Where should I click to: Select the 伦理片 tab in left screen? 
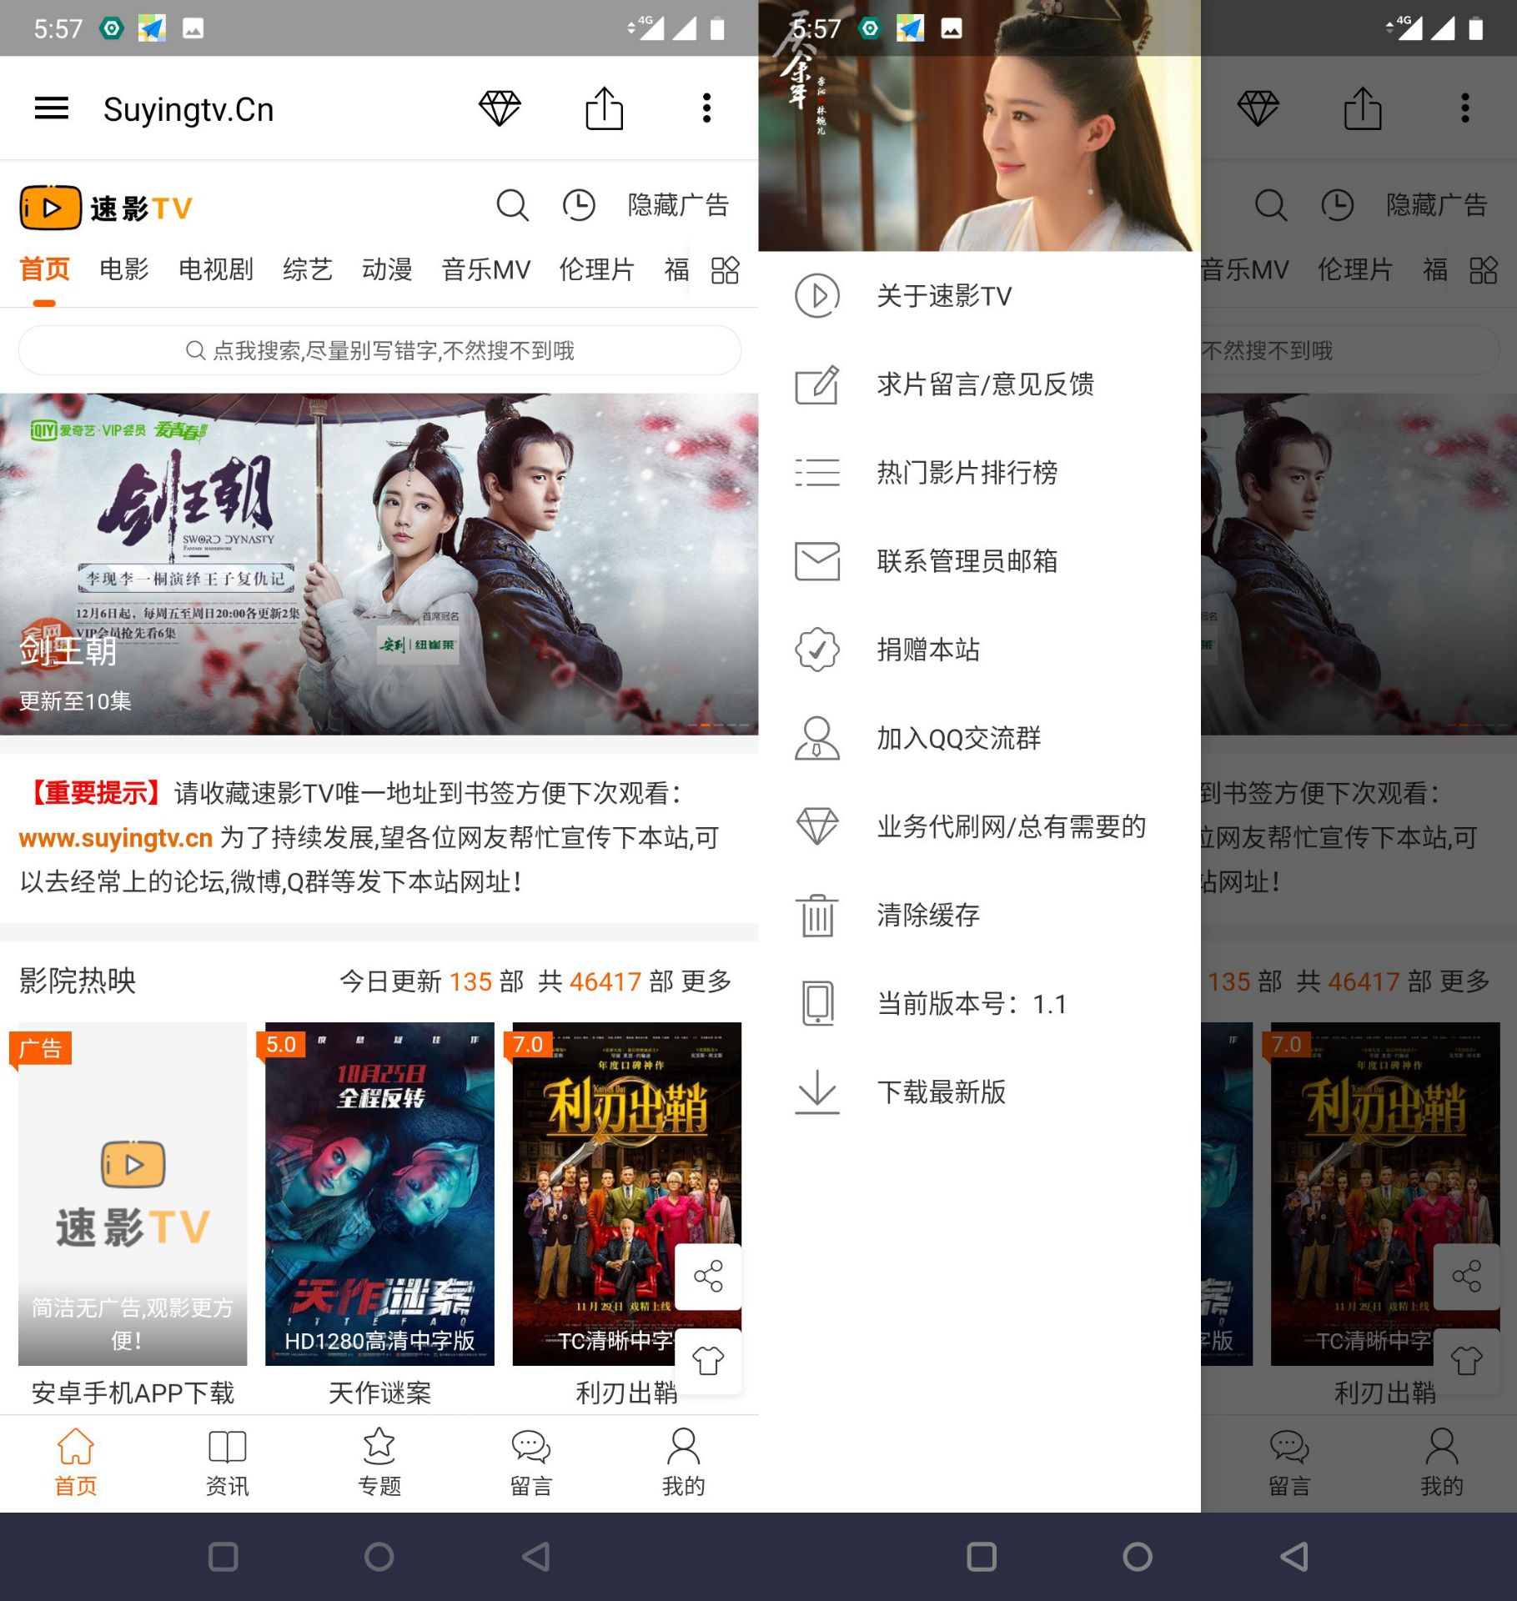tap(596, 269)
